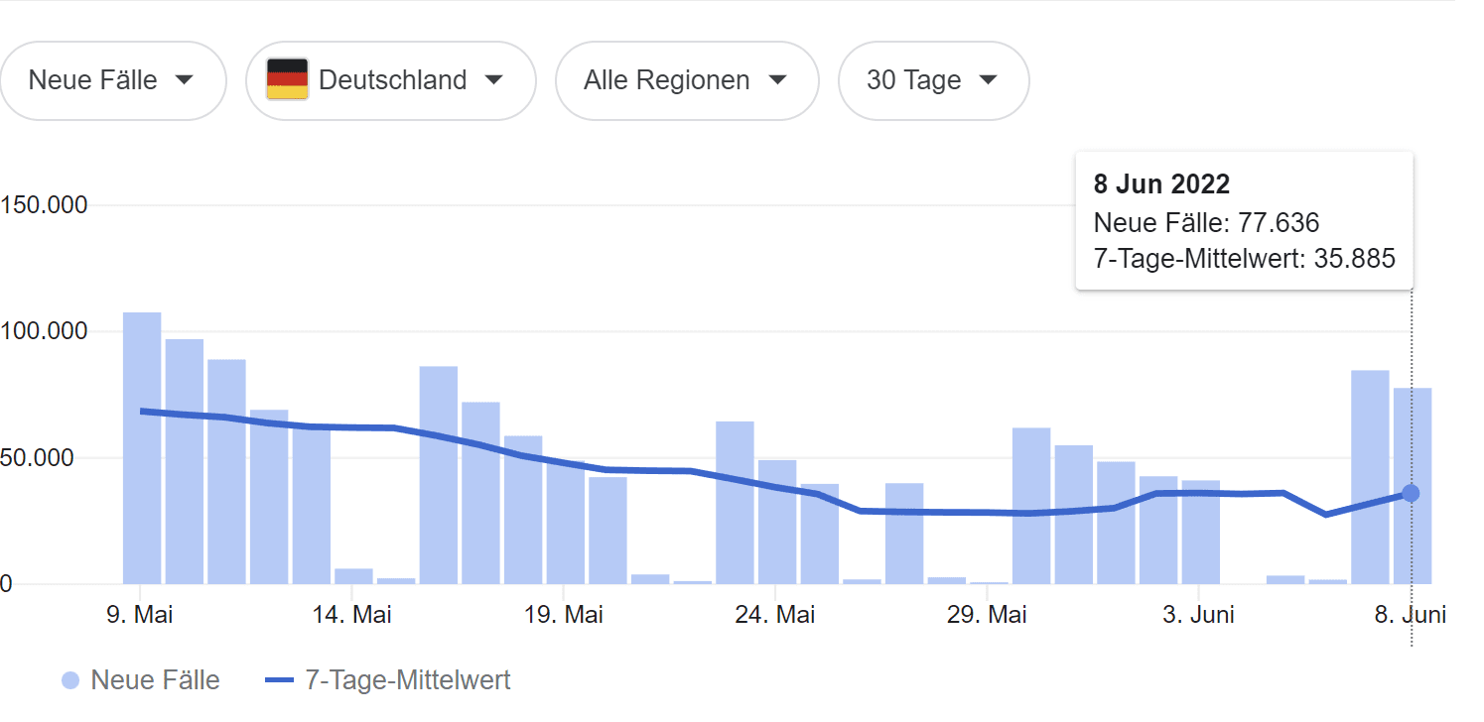This screenshot has width=1484, height=722.
Task: Click the 29. Mai axis label
Action: click(x=988, y=615)
